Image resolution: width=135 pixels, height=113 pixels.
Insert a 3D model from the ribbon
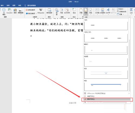tap(4, 12)
